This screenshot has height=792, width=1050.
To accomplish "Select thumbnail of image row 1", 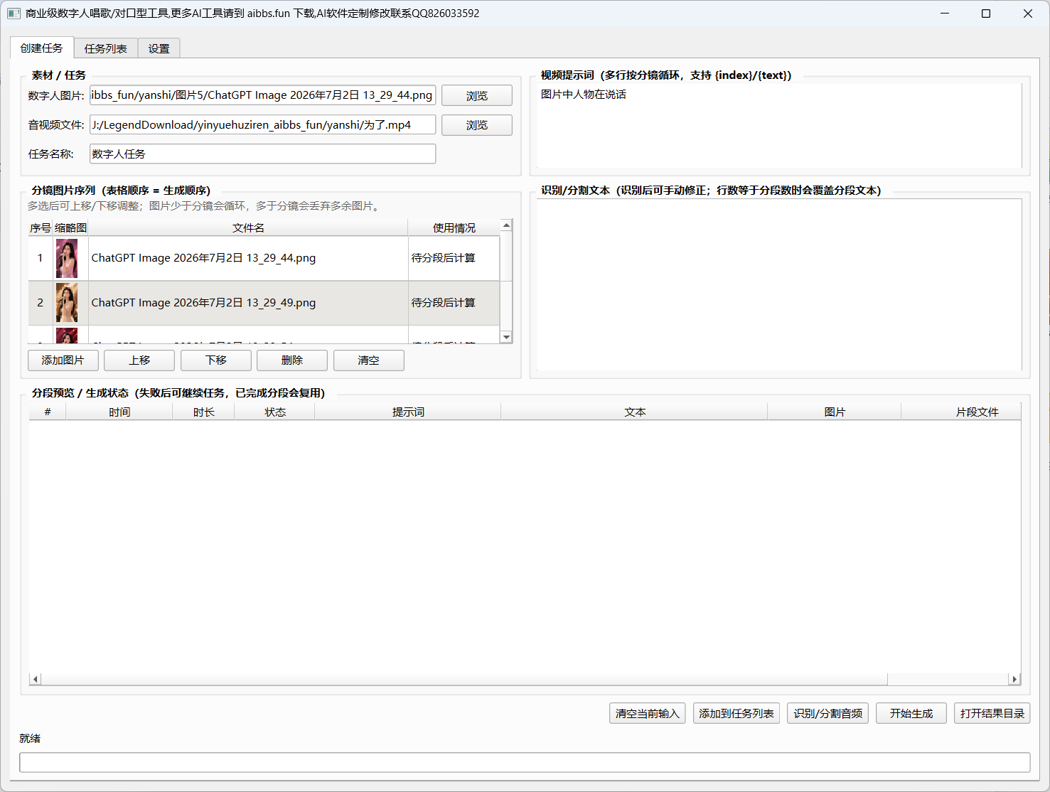I will (67, 258).
